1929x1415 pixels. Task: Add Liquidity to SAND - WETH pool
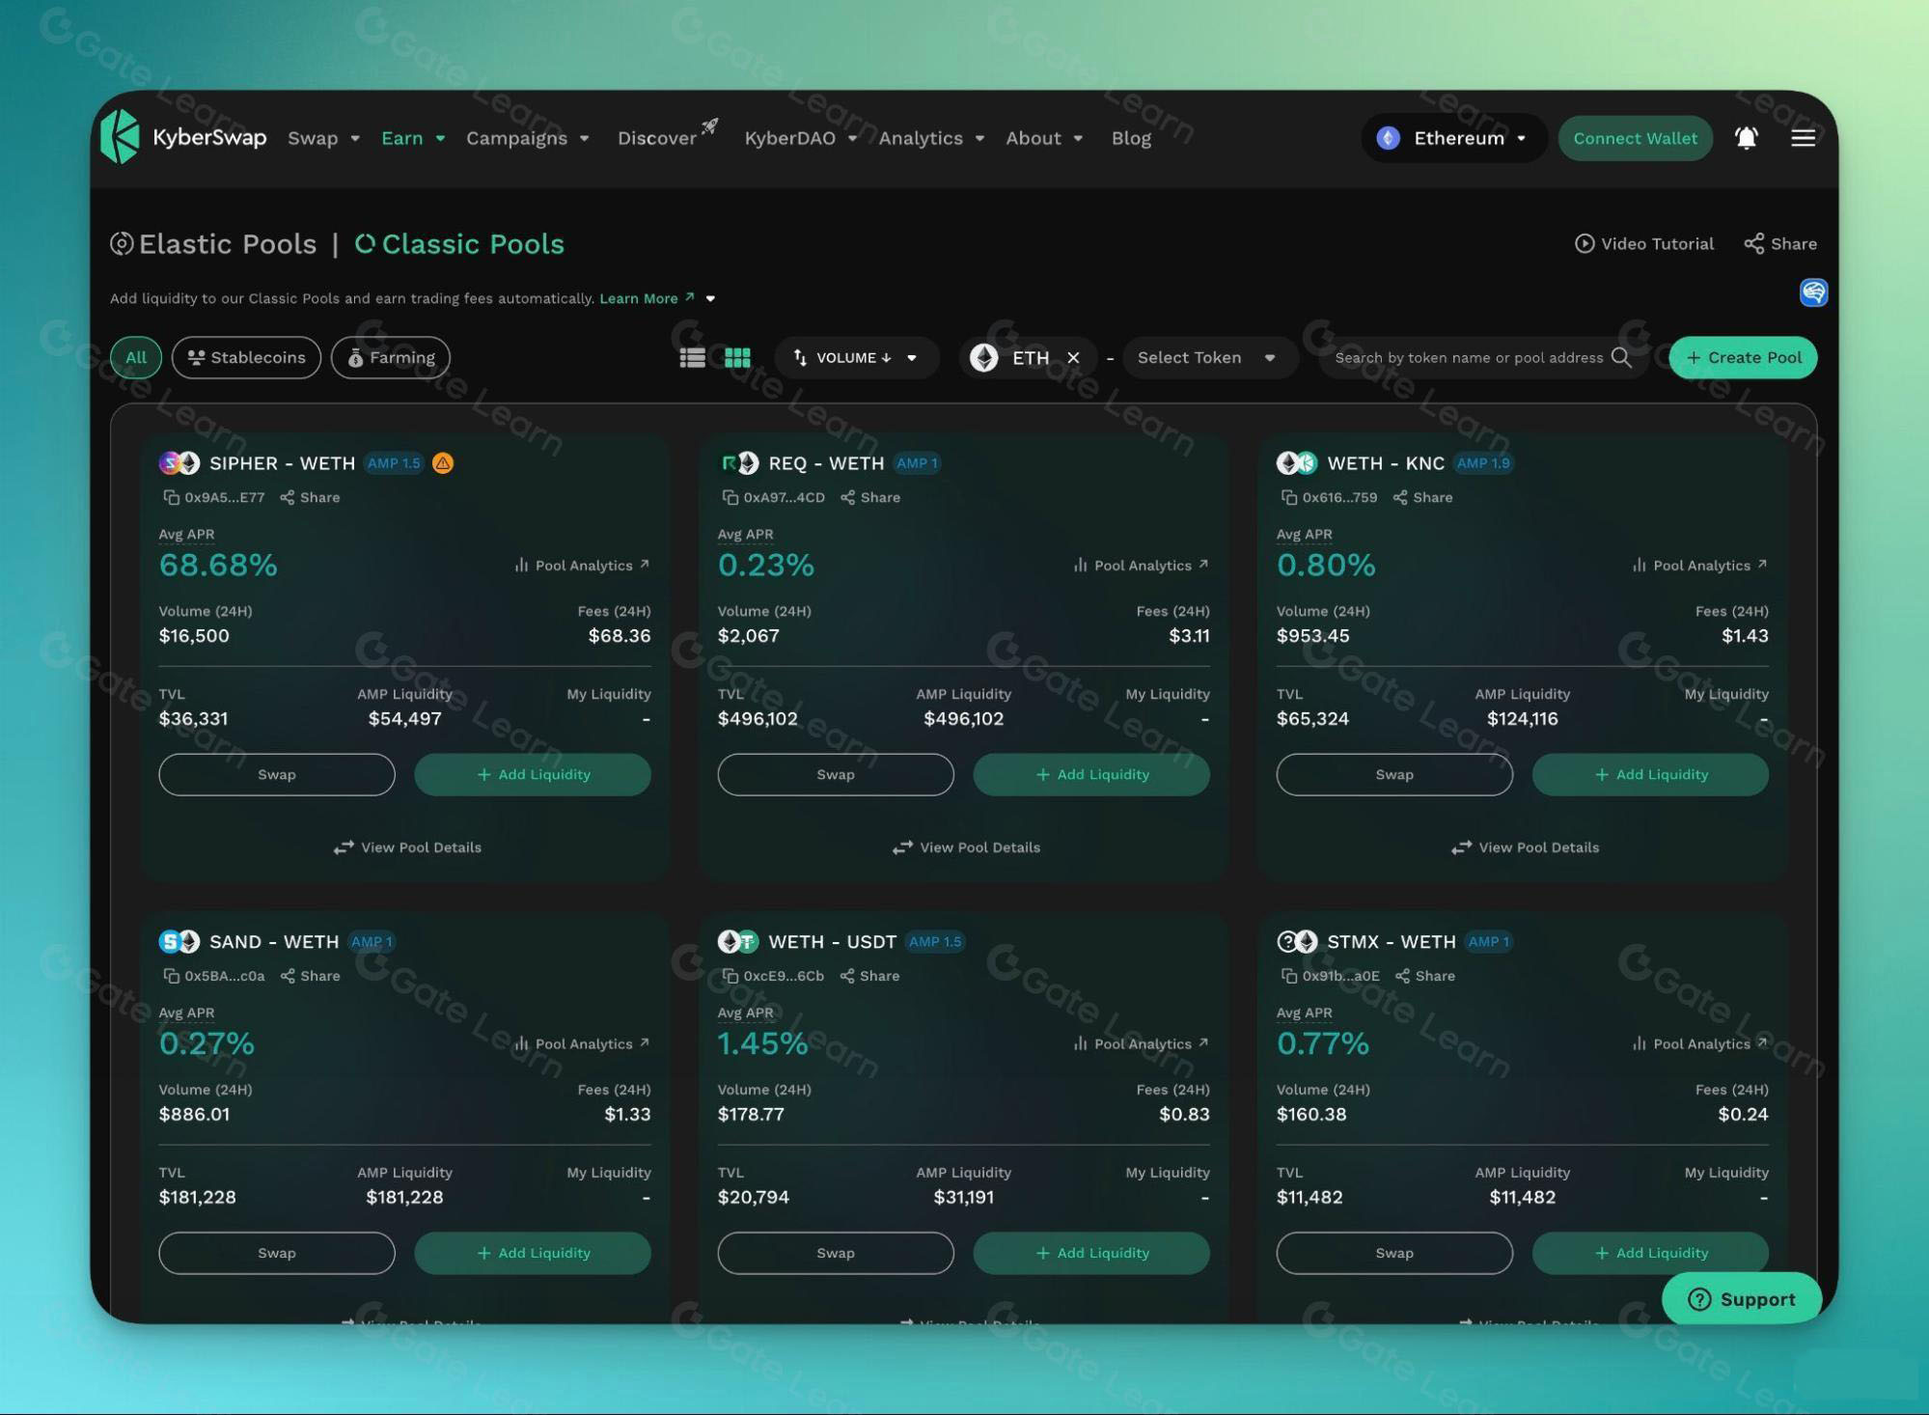click(x=533, y=1253)
